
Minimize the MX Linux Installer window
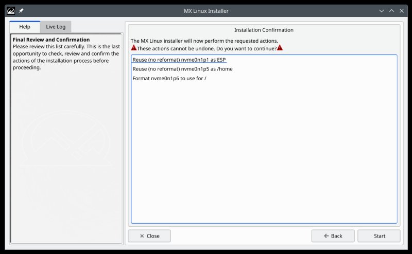click(x=382, y=11)
